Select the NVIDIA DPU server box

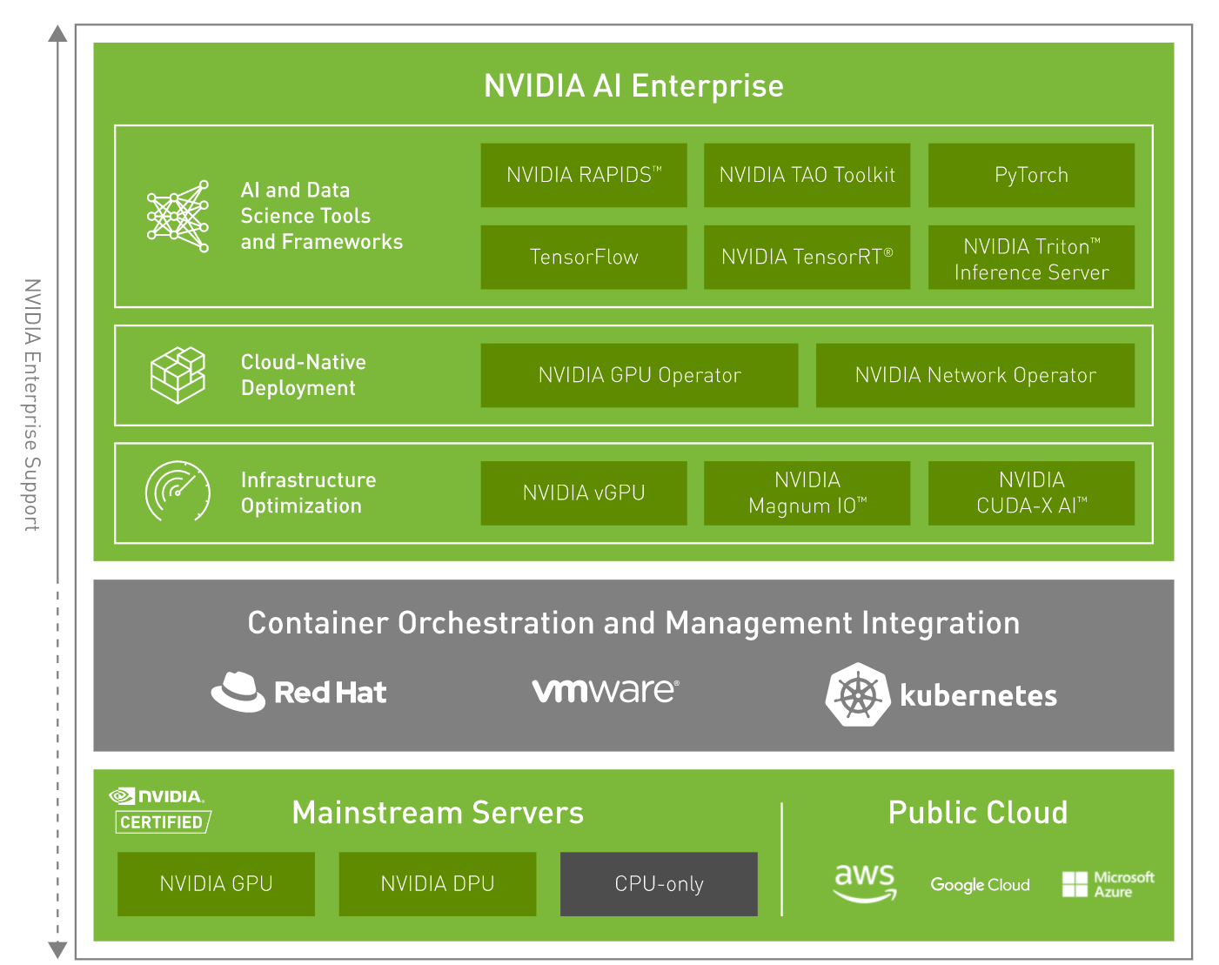click(438, 884)
